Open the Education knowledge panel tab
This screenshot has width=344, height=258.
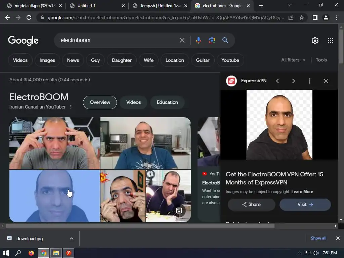tap(167, 102)
